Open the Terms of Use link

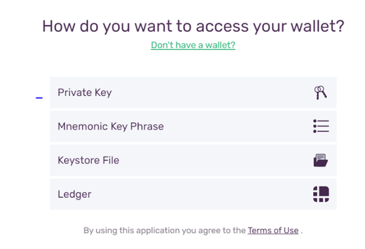coord(273,230)
